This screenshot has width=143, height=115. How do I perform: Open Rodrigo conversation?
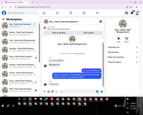[19, 66]
